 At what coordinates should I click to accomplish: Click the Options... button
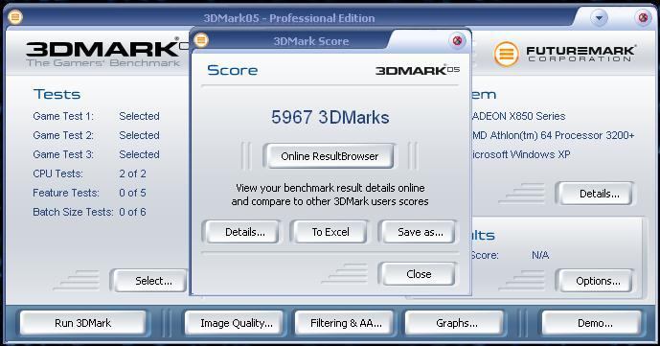click(598, 281)
